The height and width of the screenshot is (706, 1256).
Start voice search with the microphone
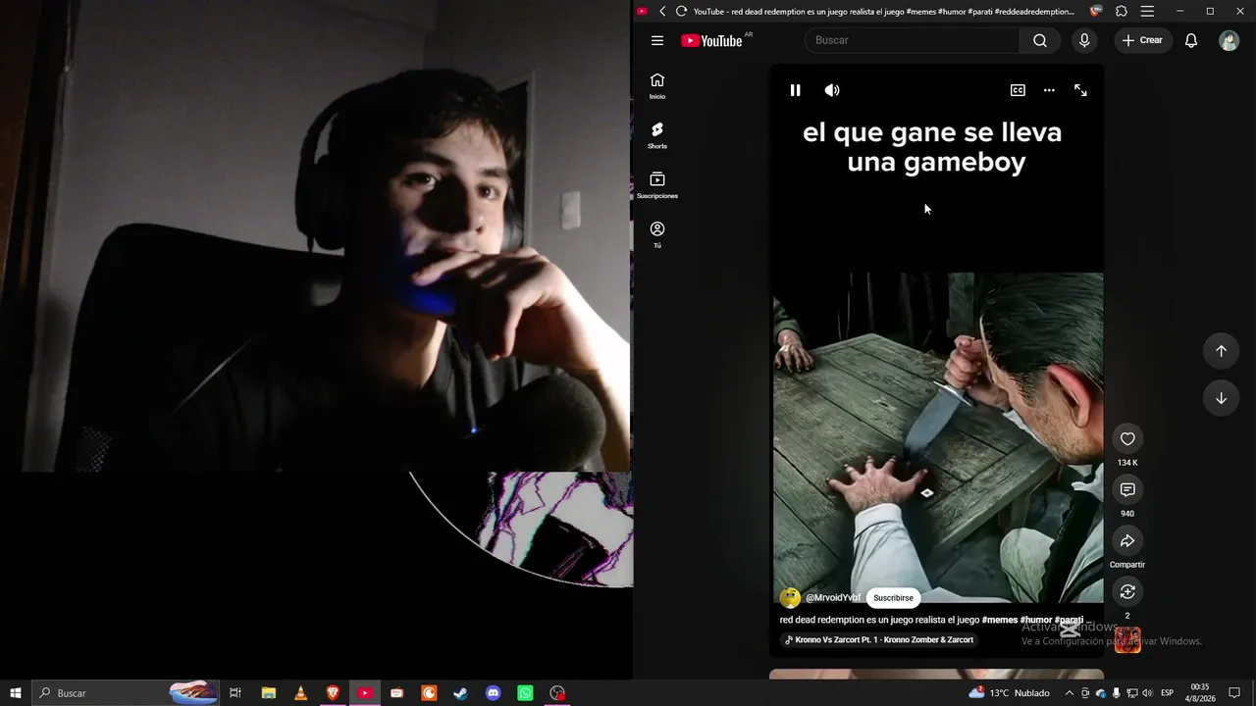coord(1084,40)
